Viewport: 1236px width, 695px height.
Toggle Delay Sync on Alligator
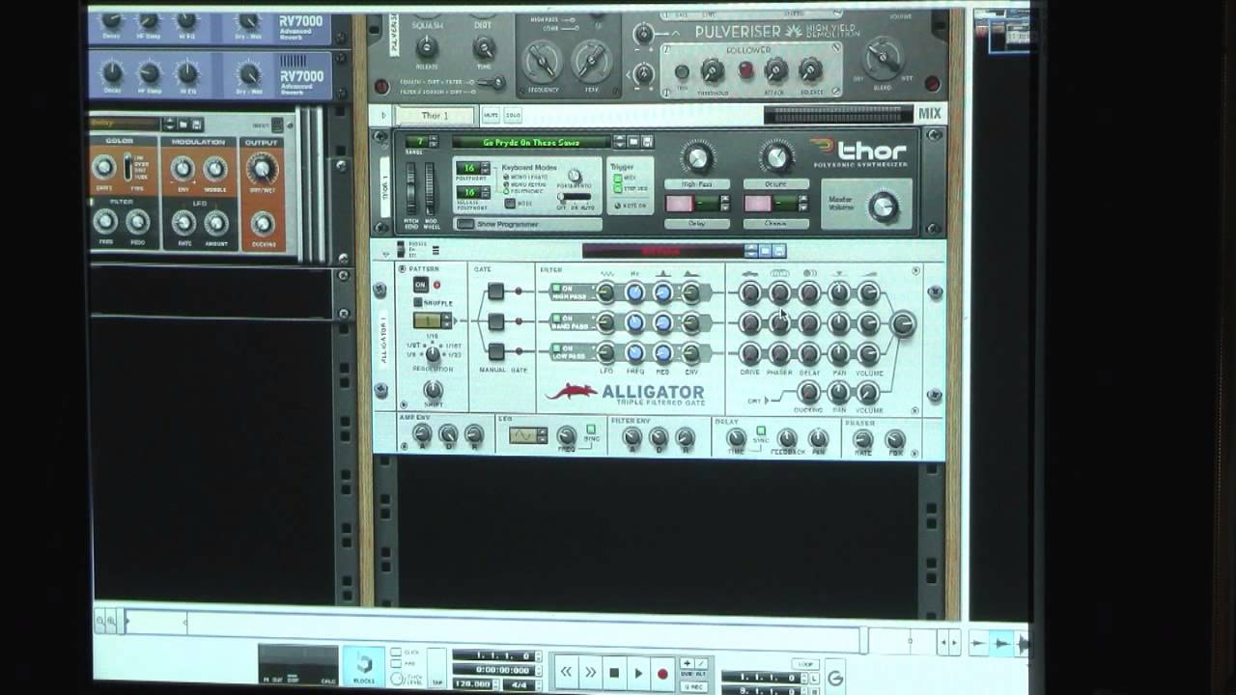761,431
